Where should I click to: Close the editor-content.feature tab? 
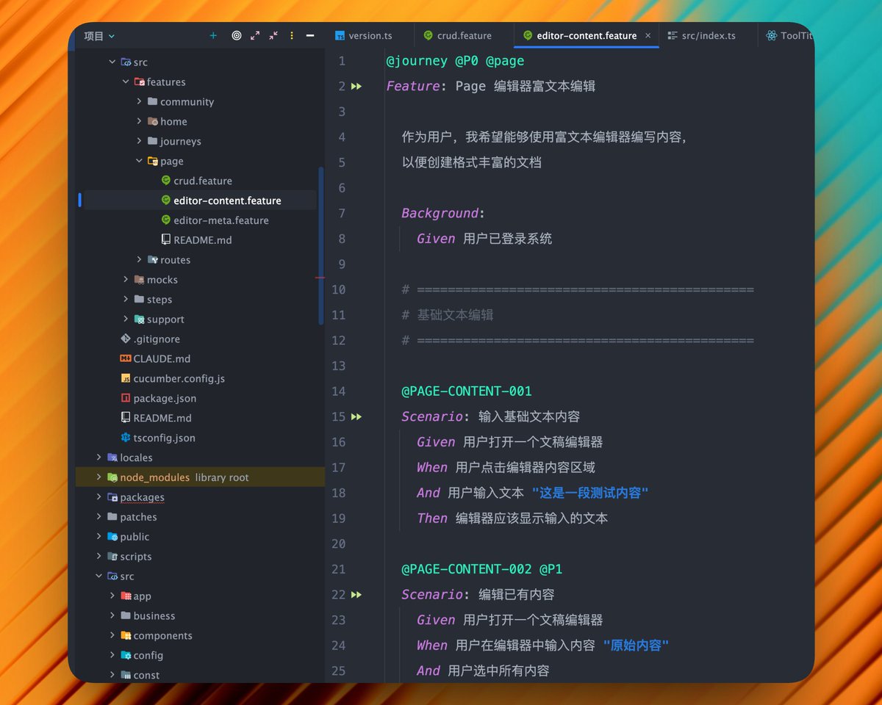coord(646,35)
